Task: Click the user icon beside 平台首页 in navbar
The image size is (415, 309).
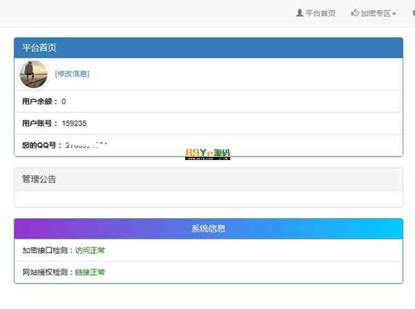Action: 299,13
